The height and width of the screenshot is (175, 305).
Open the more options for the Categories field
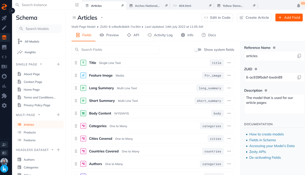[229, 126]
